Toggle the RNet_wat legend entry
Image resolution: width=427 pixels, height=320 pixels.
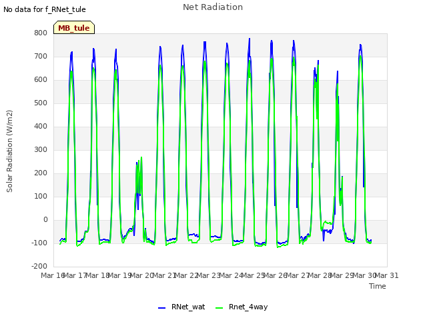click(x=181, y=307)
